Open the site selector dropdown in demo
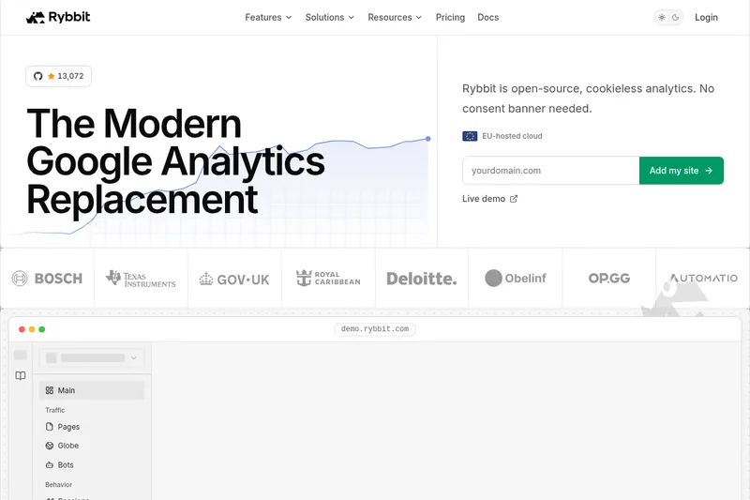This screenshot has width=750, height=500. (x=91, y=358)
